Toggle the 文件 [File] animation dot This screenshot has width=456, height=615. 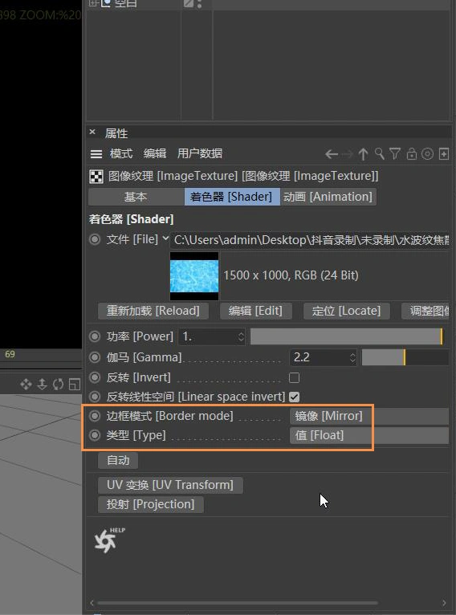95,239
